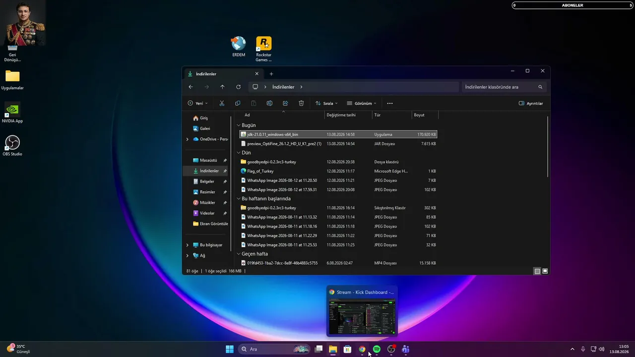Close the İndirilenler tab
The width and height of the screenshot is (635, 357).
[x=256, y=74]
